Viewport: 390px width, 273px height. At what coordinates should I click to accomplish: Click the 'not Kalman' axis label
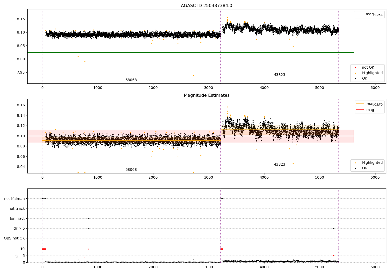point(15,199)
